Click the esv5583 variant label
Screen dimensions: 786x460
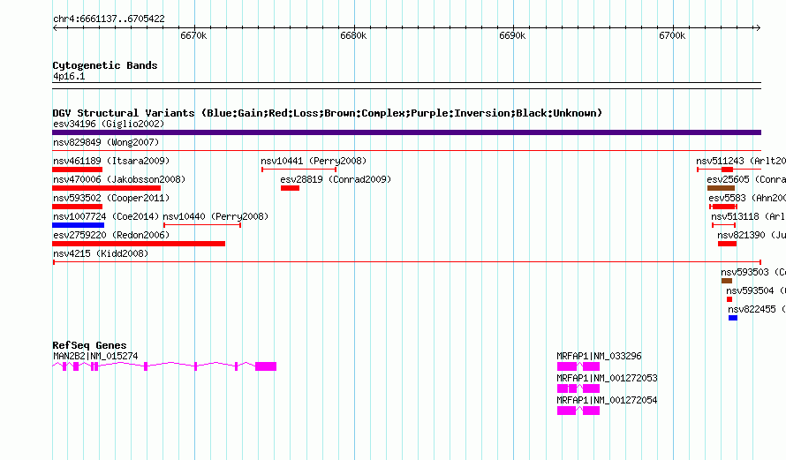(747, 198)
